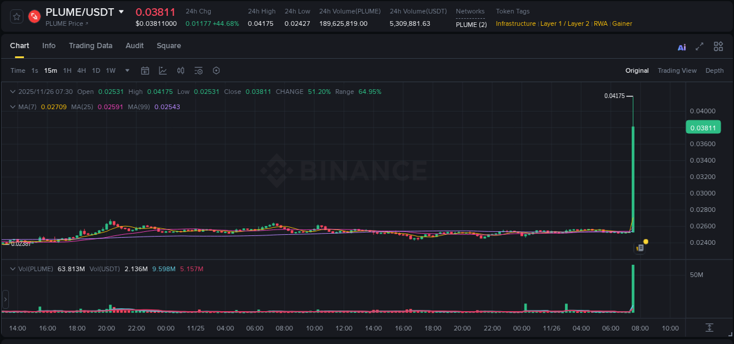The height and width of the screenshot is (344, 734).
Task: Click the green 0.03811 price label
Action: pyautogui.click(x=703, y=127)
